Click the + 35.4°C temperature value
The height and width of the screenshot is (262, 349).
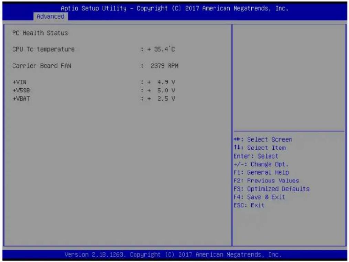click(x=161, y=49)
